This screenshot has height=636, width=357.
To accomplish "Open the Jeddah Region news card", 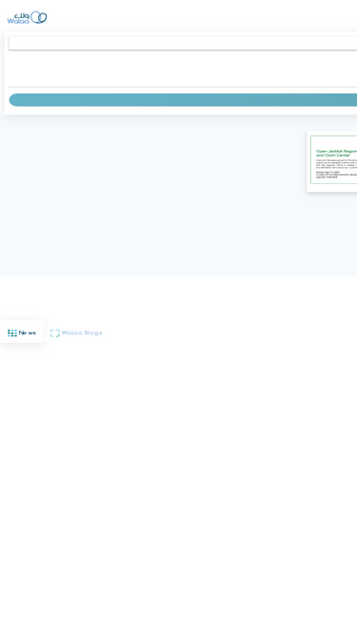I will tap(332, 162).
